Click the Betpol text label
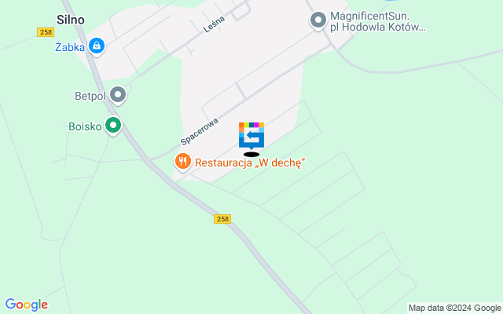 click(90, 96)
